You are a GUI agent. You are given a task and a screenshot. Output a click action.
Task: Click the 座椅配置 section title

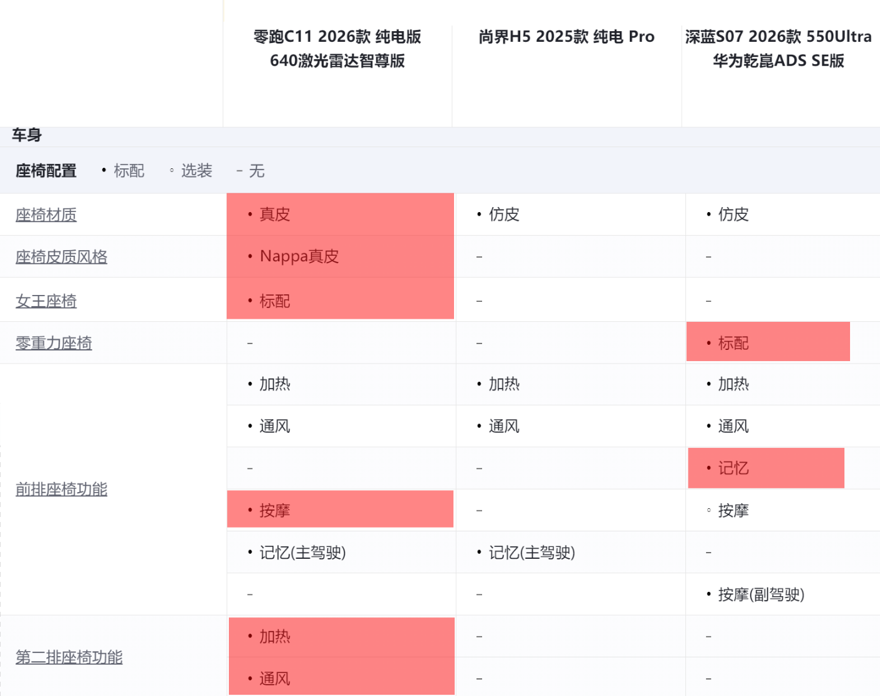click(46, 171)
